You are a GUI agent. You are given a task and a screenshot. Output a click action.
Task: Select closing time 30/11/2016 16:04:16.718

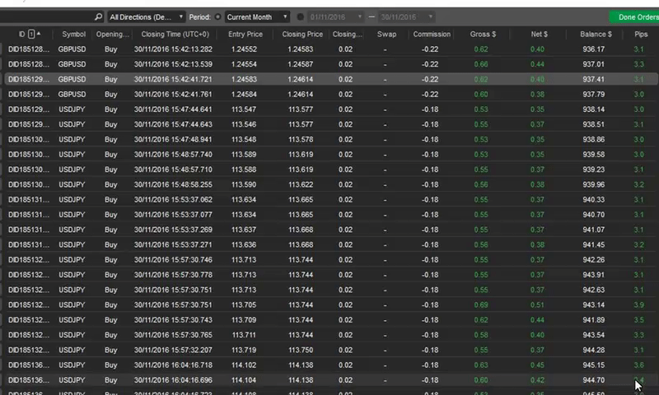(x=173, y=365)
